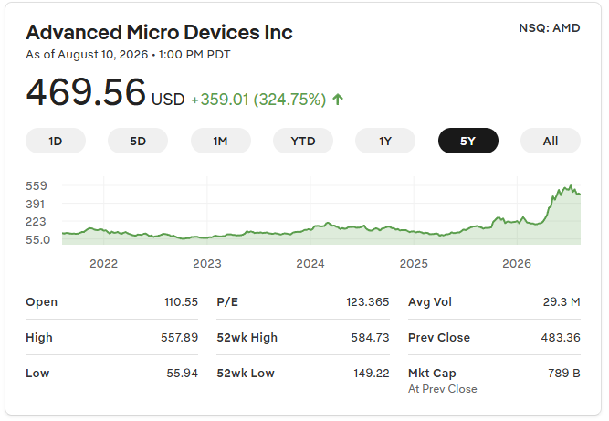This screenshot has height=421, width=609.
Task: Display the All time range
Action: coord(551,141)
